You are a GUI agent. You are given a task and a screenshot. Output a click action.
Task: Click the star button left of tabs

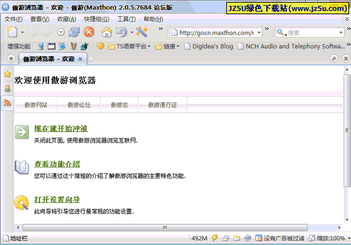11,59
